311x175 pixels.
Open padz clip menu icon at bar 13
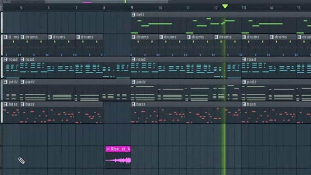pyautogui.click(x=244, y=82)
